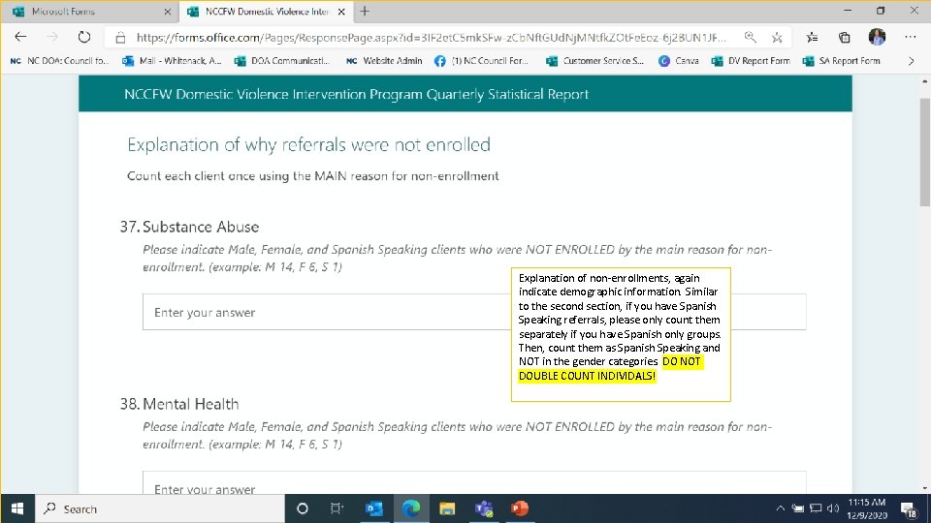Click the taskbar clock showing 11:15 AM
Screen dimensions: 931x523
click(867, 508)
